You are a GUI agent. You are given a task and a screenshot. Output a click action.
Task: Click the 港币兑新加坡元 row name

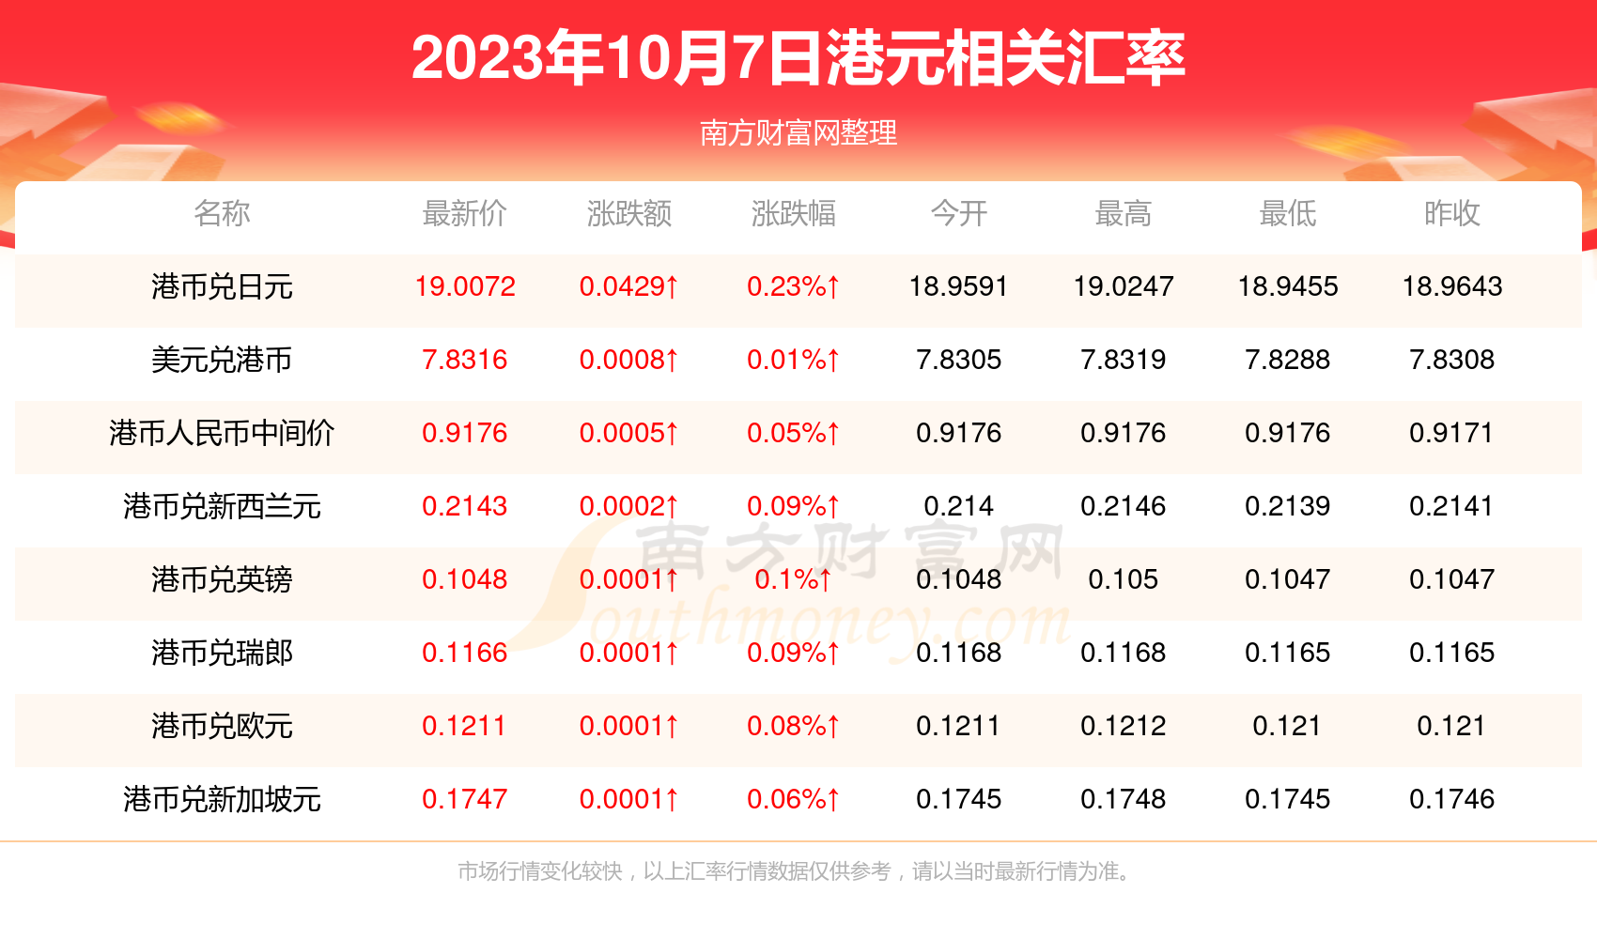coord(222,799)
